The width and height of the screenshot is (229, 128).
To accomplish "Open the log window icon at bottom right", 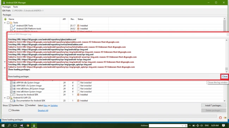I will tap(225, 118).
